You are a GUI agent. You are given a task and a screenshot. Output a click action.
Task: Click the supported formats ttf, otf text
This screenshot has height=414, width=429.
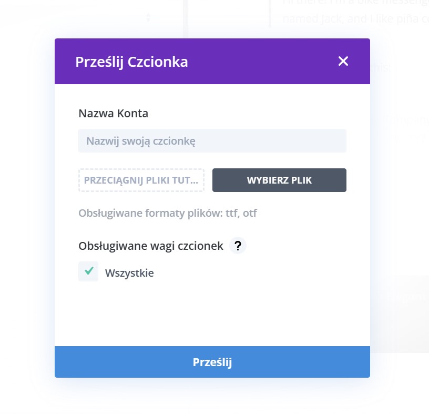pos(168,213)
